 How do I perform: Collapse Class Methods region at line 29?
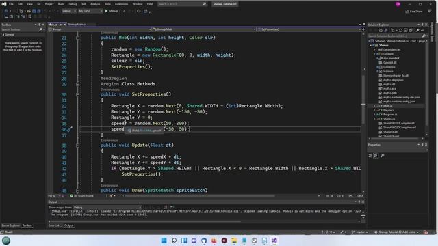pyautogui.click(x=77, y=84)
